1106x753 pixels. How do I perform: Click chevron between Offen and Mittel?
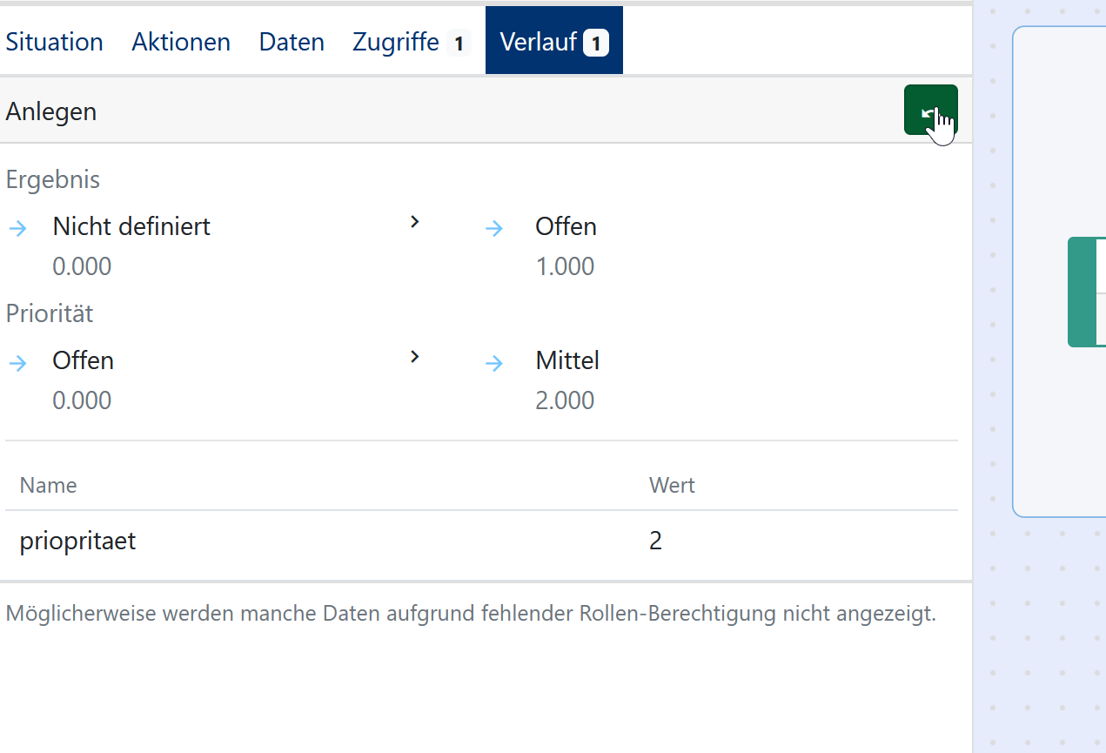pos(415,357)
